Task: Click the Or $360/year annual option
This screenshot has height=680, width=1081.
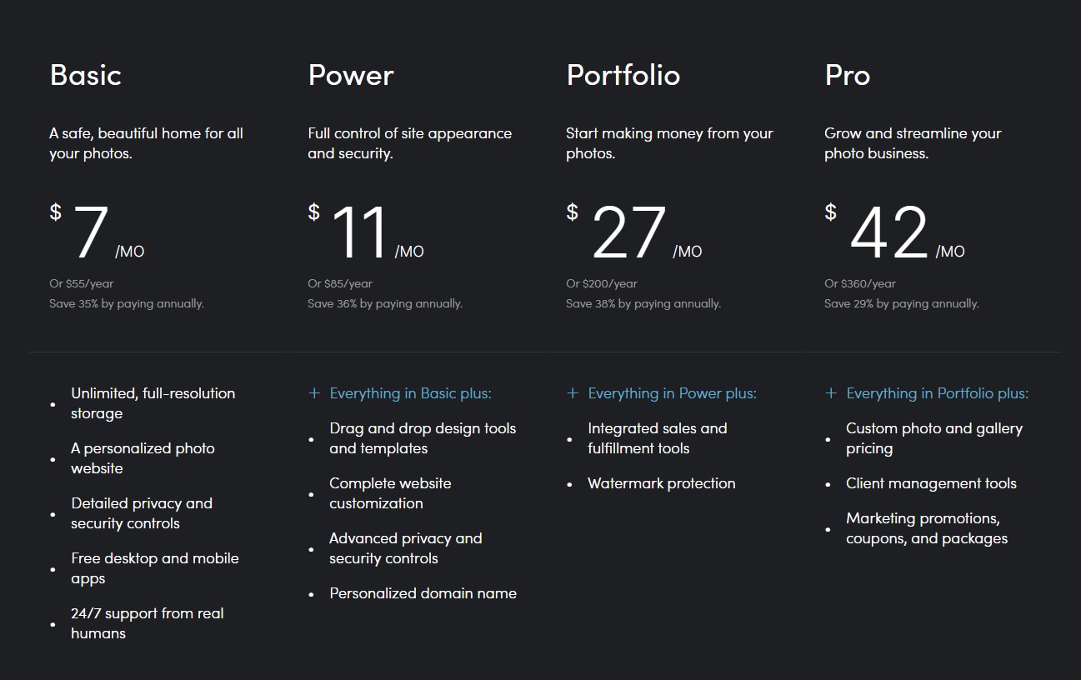Action: 860,283
